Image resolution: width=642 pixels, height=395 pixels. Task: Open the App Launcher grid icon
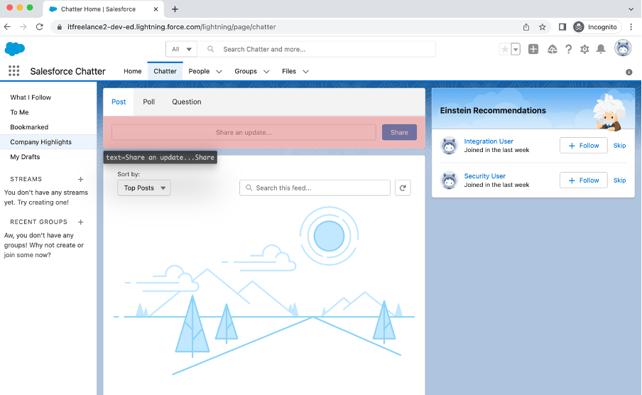pos(14,71)
